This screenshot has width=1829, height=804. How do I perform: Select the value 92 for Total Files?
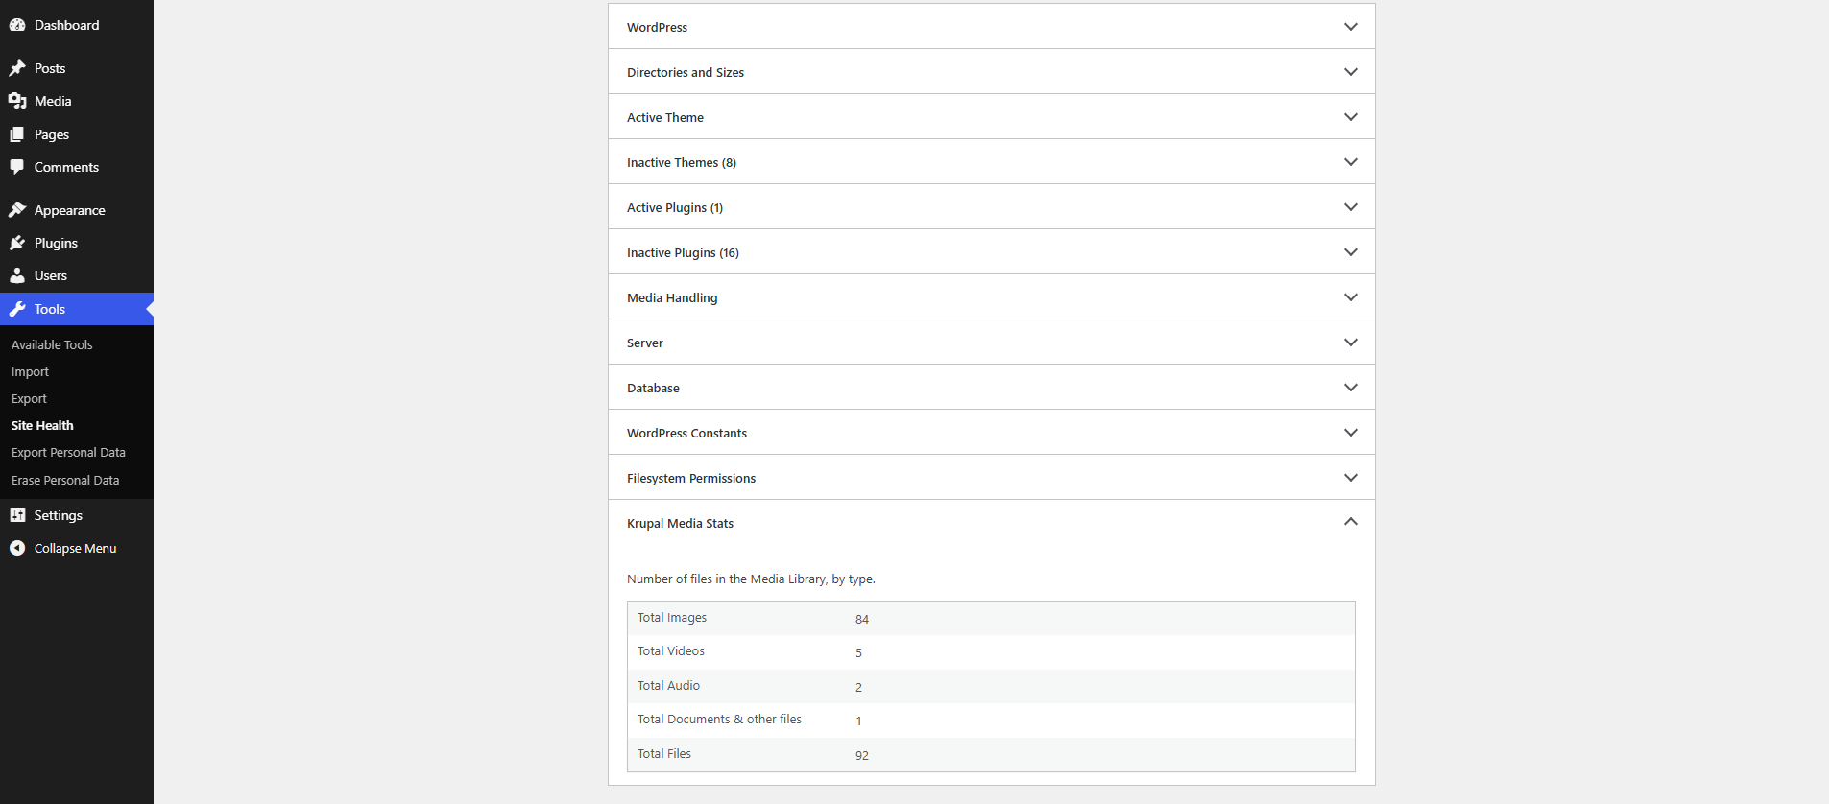[862, 756]
